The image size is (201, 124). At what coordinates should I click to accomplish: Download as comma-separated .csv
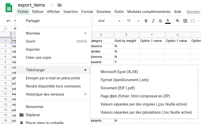coord(144,104)
